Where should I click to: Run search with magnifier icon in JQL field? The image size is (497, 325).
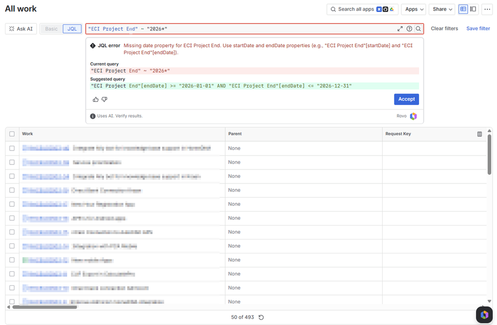pyautogui.click(x=418, y=29)
